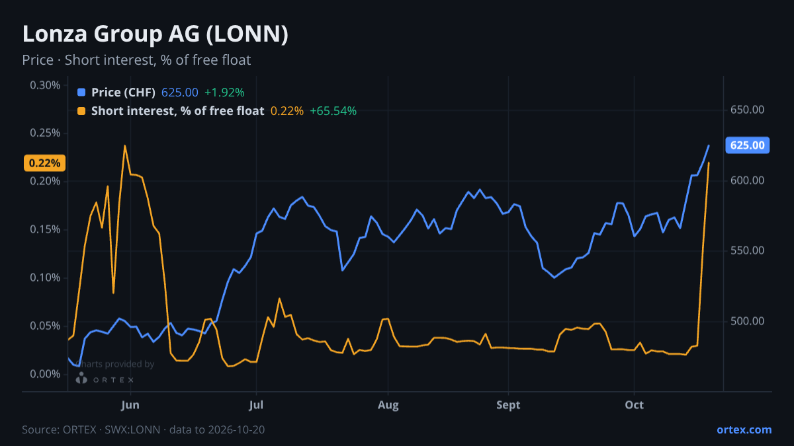The height and width of the screenshot is (446, 794).
Task: Click the 550.00 right axis label
Action: (x=748, y=250)
